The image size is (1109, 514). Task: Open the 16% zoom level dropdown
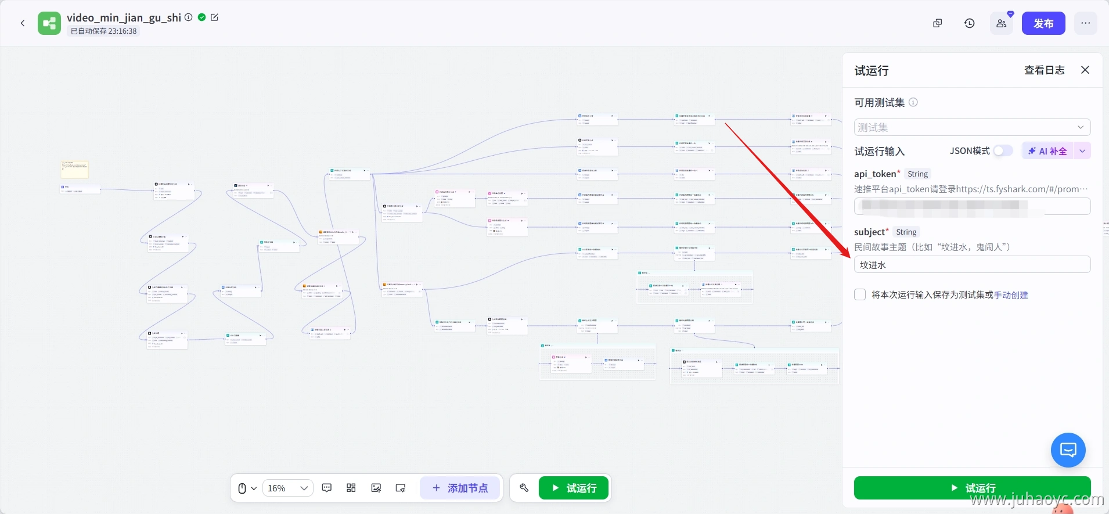click(288, 488)
